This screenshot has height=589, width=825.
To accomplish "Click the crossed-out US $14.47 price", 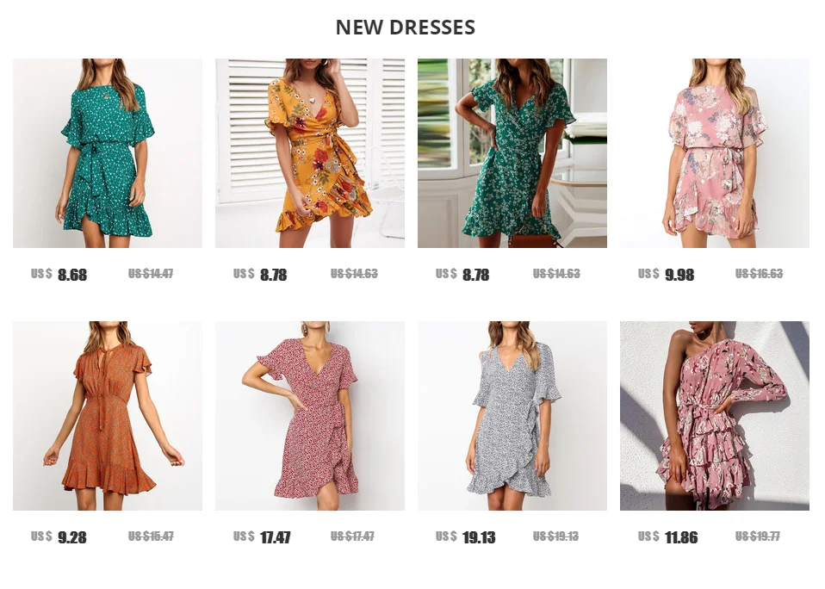I will point(151,274).
